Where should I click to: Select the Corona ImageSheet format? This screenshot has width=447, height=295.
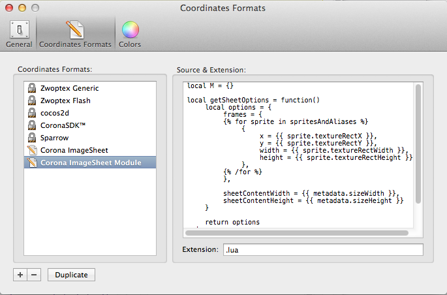[90, 150]
